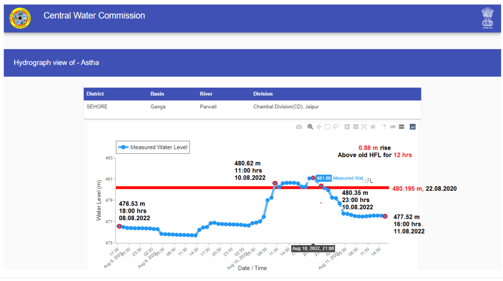Enable compare data on hover
This screenshot has width=503, height=281.
point(401,127)
